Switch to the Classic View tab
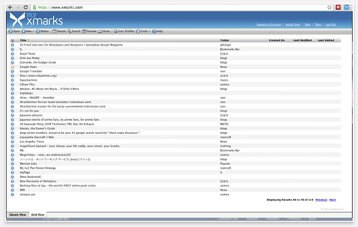Screen dimensions: 358x227 pyautogui.click(x=17, y=215)
